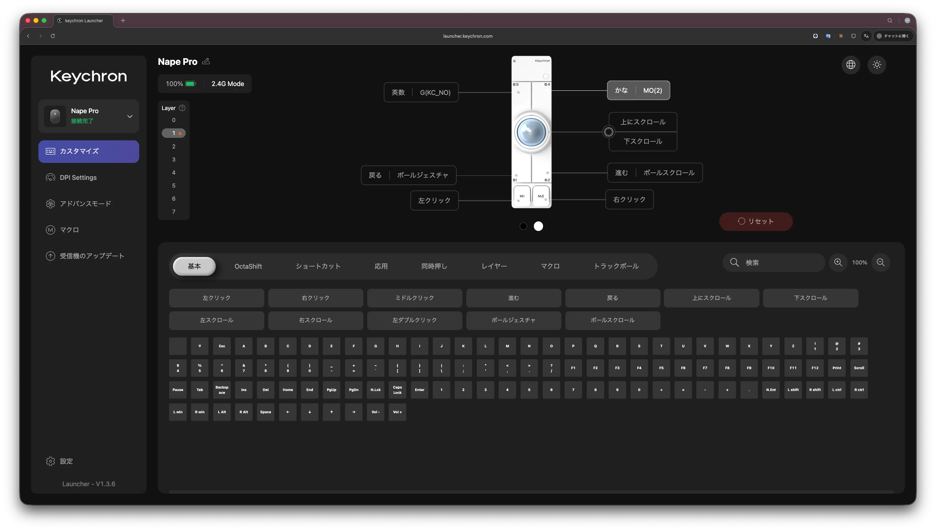Select layer 1
936x531 pixels.
173,133
